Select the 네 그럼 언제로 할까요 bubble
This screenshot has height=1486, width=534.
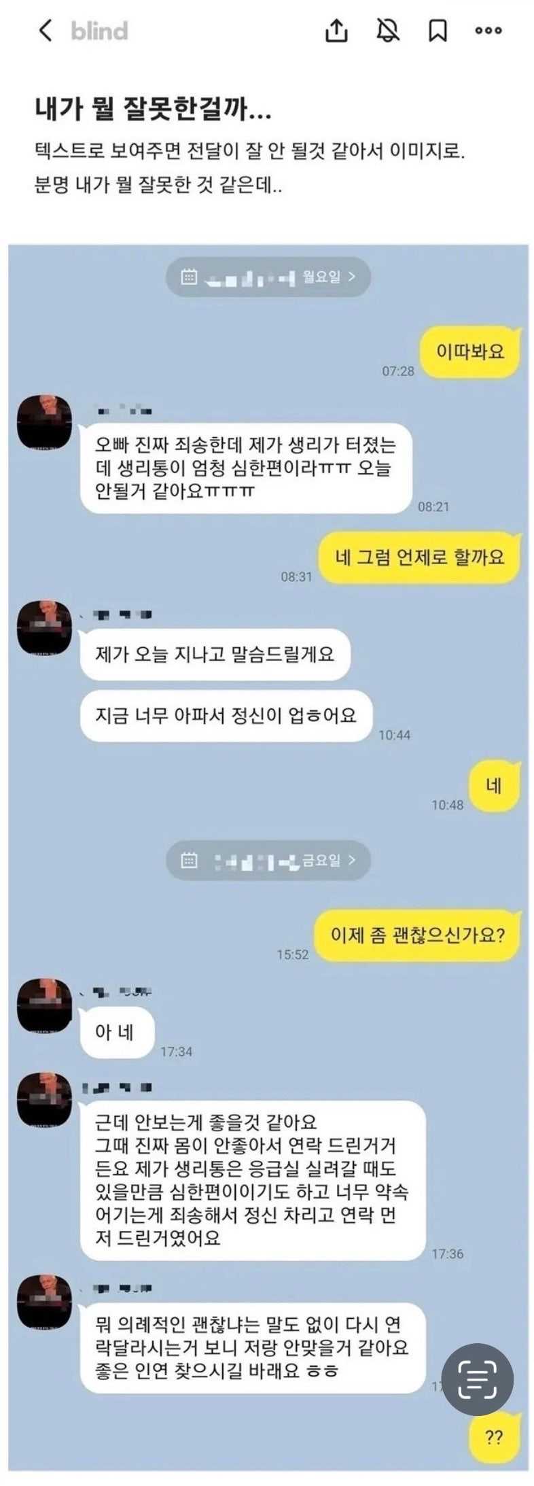pos(420,557)
